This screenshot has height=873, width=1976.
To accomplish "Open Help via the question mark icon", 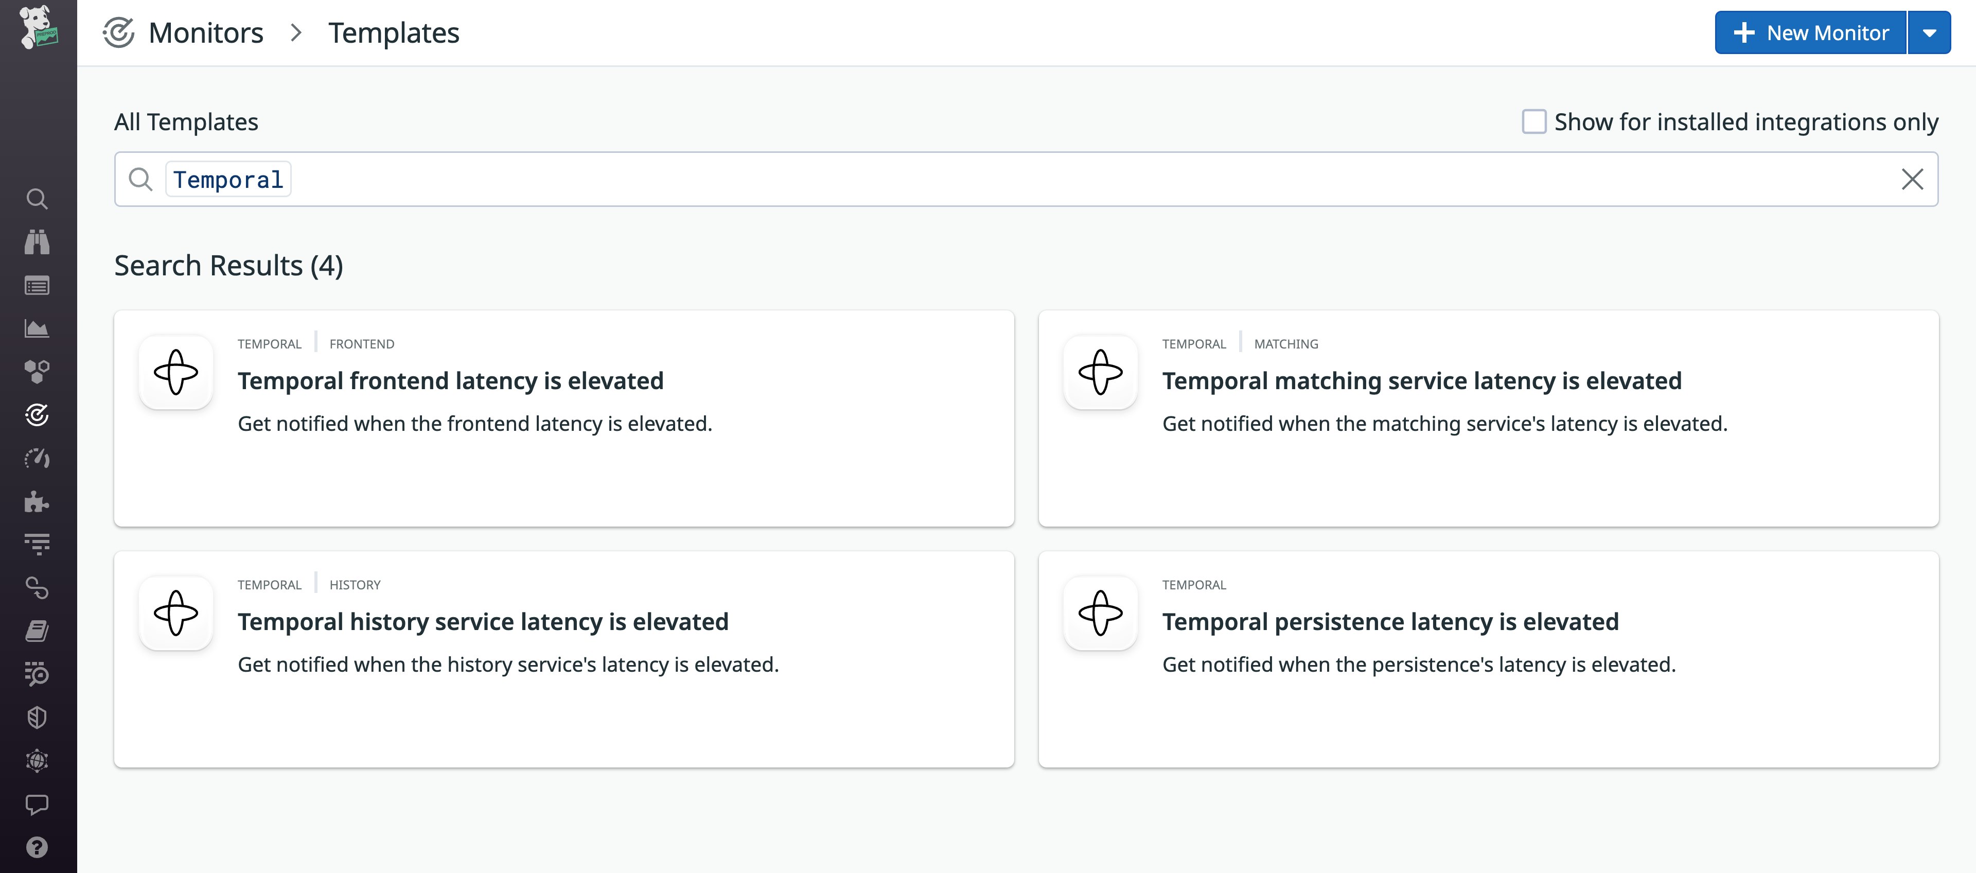I will (x=38, y=847).
